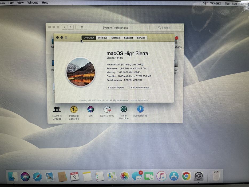Open Date & Time preference pane
Screen dimensions: 249x187
107,111
